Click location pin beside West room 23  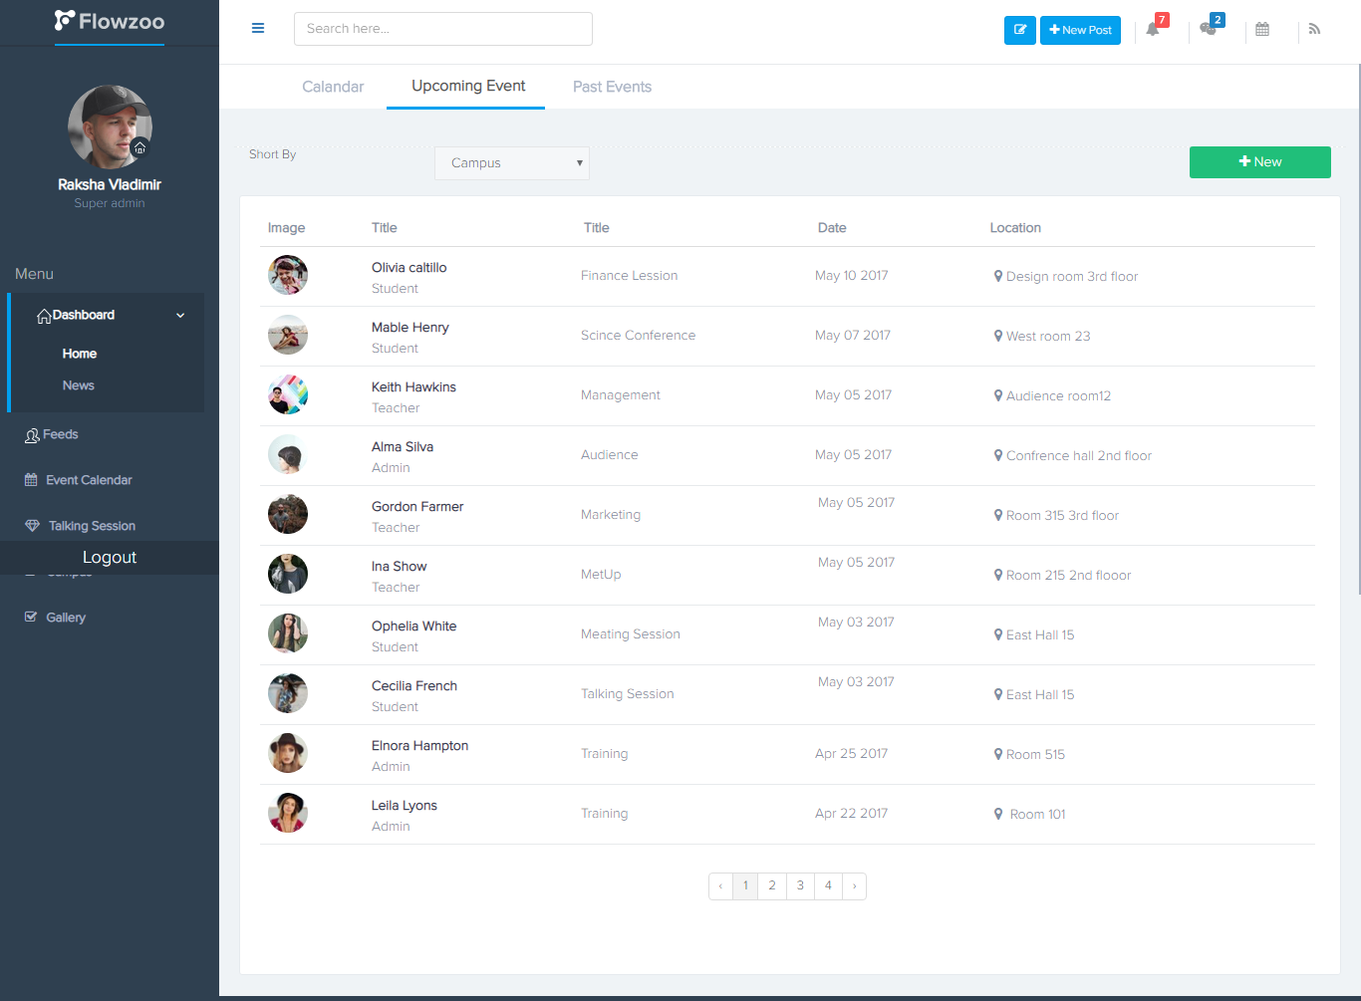(998, 336)
